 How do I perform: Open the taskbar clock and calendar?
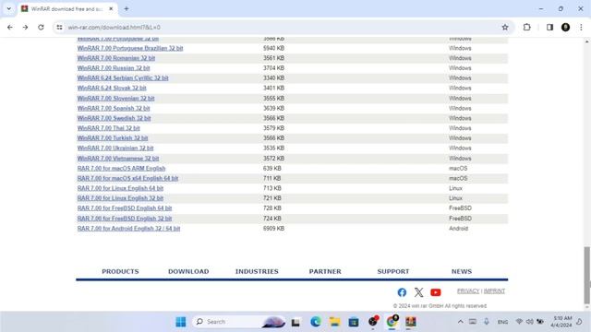click(561, 322)
